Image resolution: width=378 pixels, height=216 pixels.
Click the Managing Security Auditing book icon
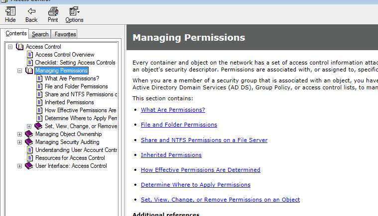(x=29, y=142)
